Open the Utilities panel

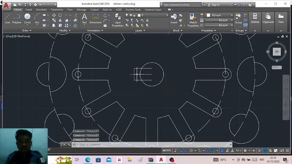coord(255,18)
